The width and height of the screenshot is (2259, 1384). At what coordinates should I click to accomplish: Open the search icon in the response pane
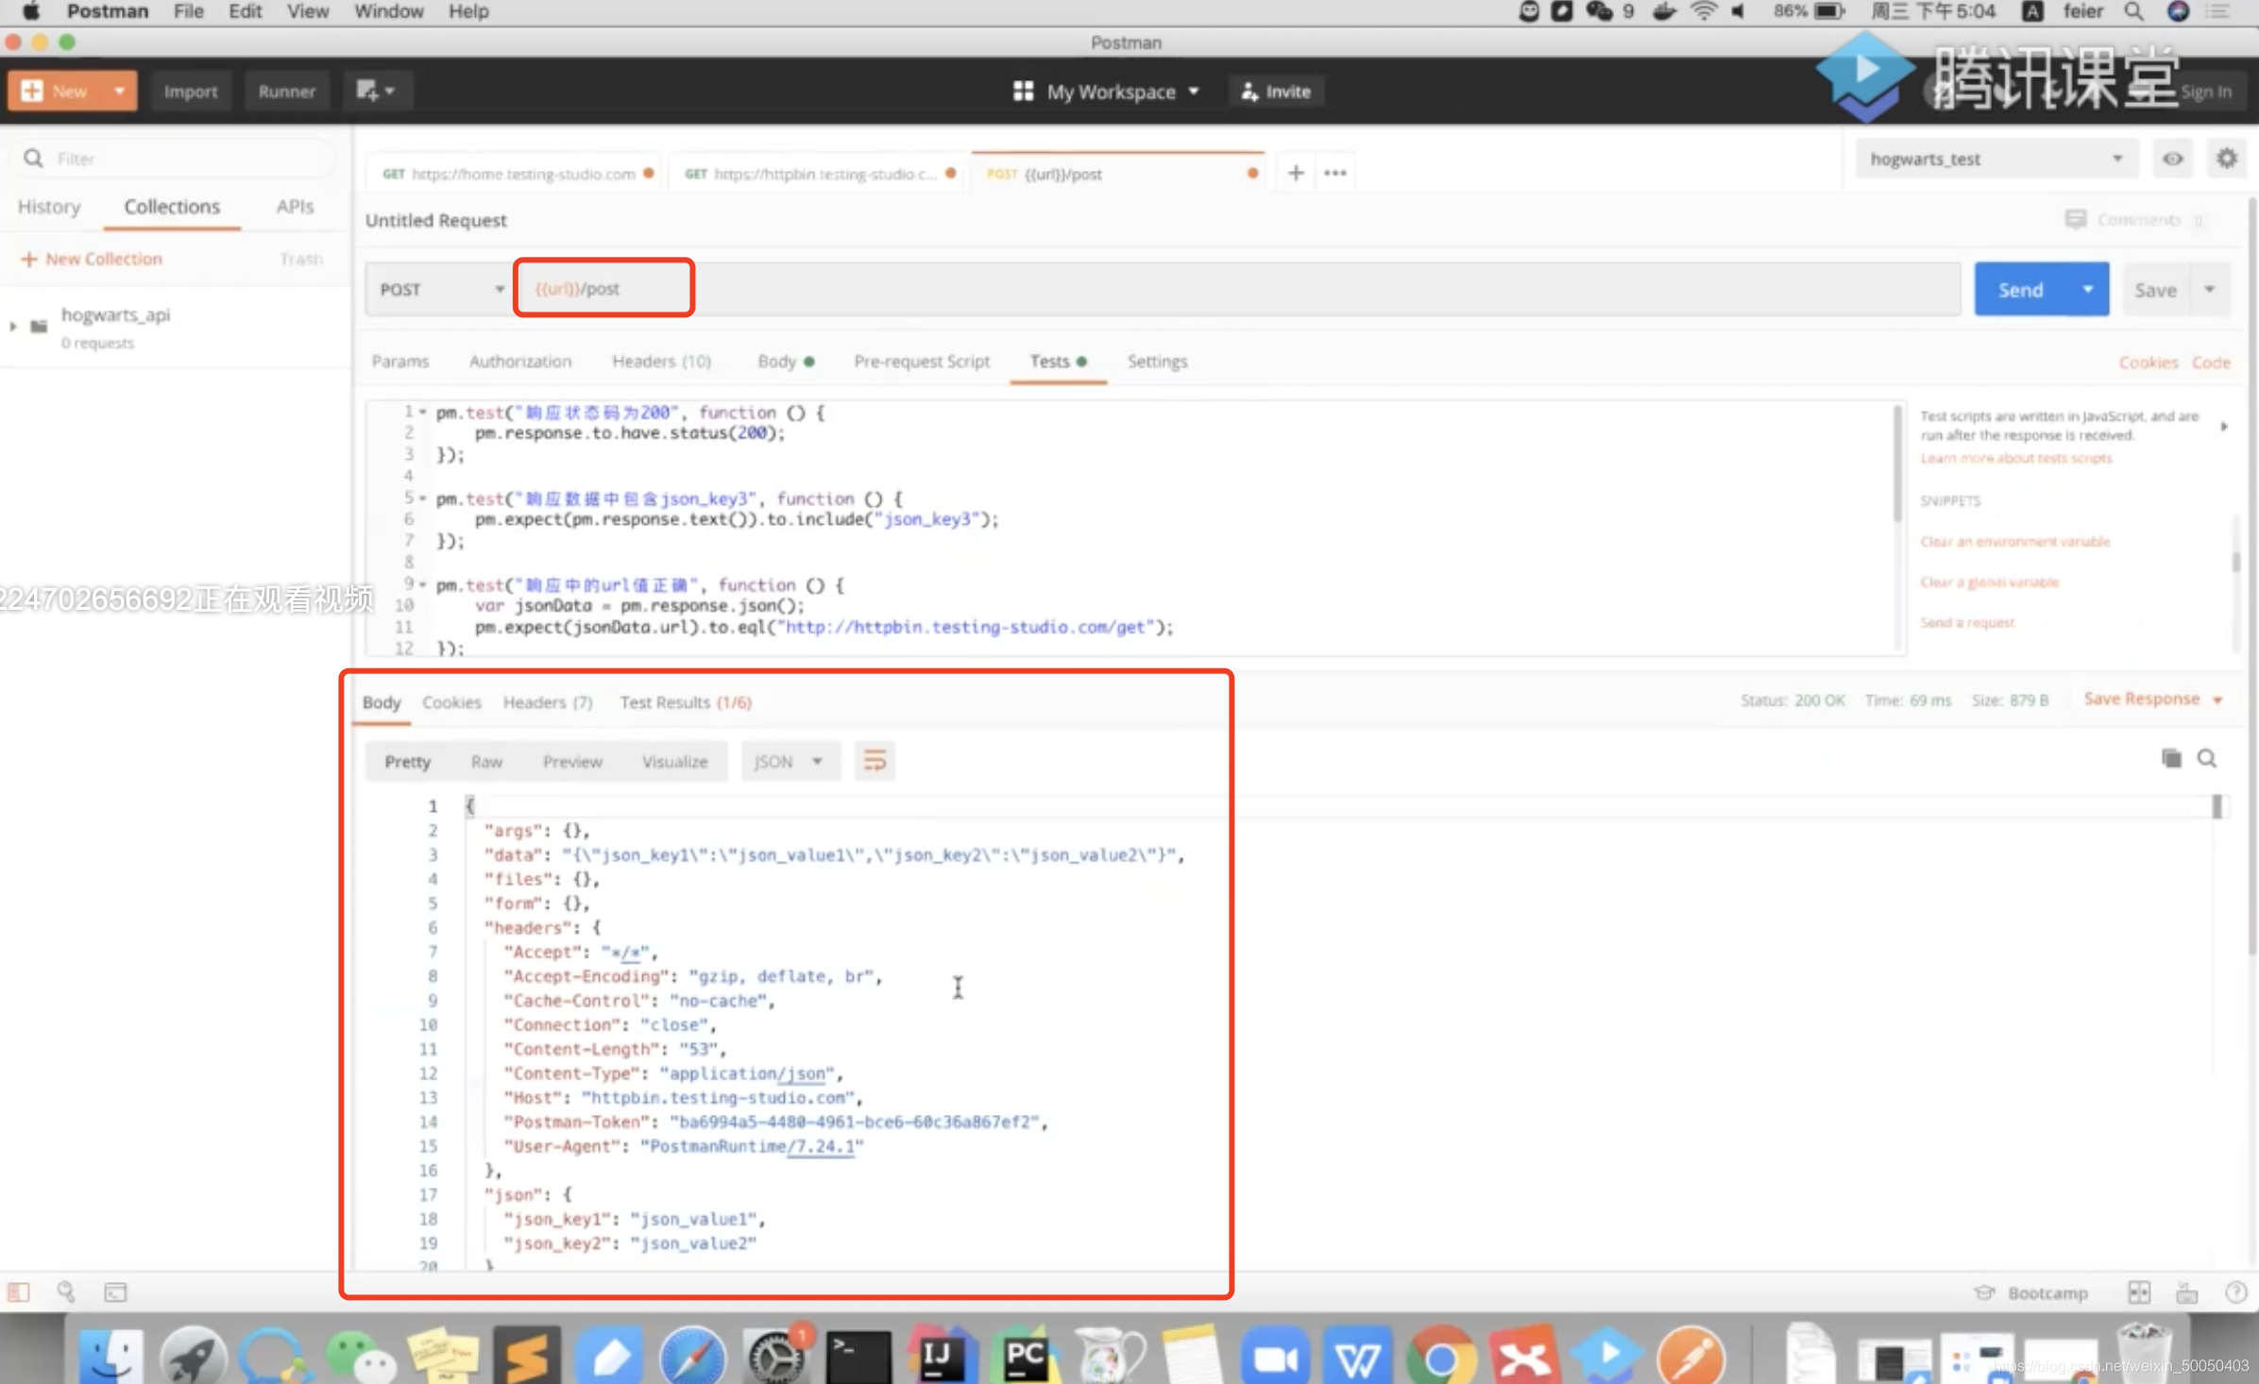(2207, 758)
